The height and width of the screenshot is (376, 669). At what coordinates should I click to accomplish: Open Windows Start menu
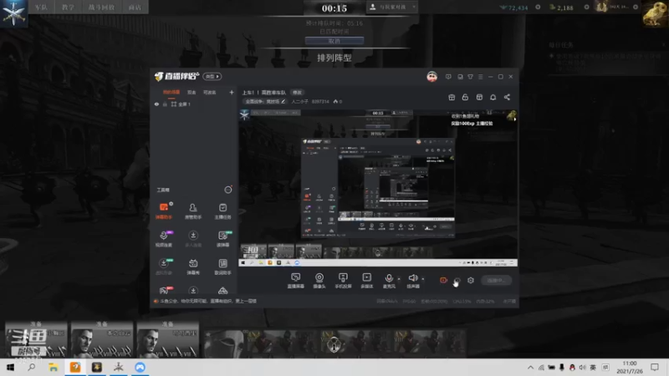point(10,367)
